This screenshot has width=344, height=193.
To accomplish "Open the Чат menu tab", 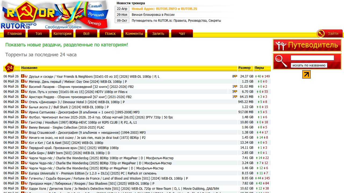I will click(182, 34).
